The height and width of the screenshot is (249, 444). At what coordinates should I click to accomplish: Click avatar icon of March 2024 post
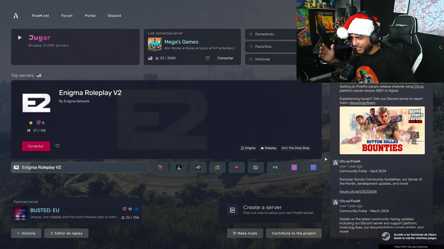click(335, 202)
